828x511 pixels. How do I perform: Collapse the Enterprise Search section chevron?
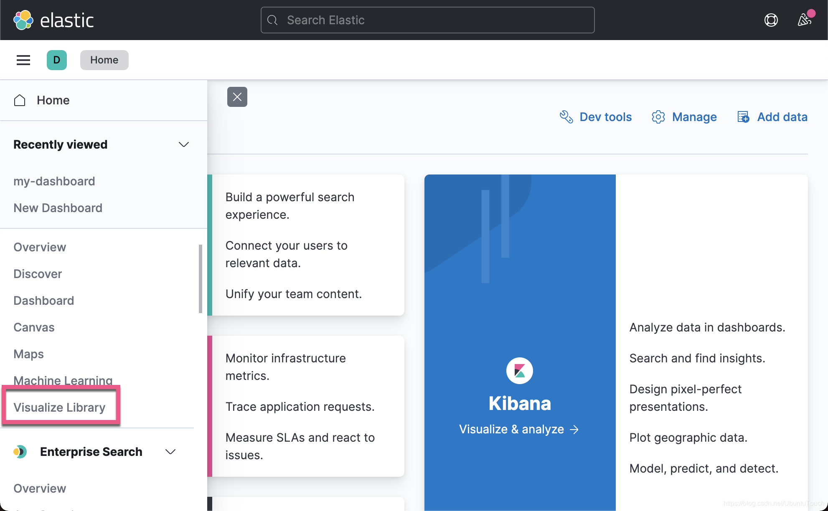170,452
